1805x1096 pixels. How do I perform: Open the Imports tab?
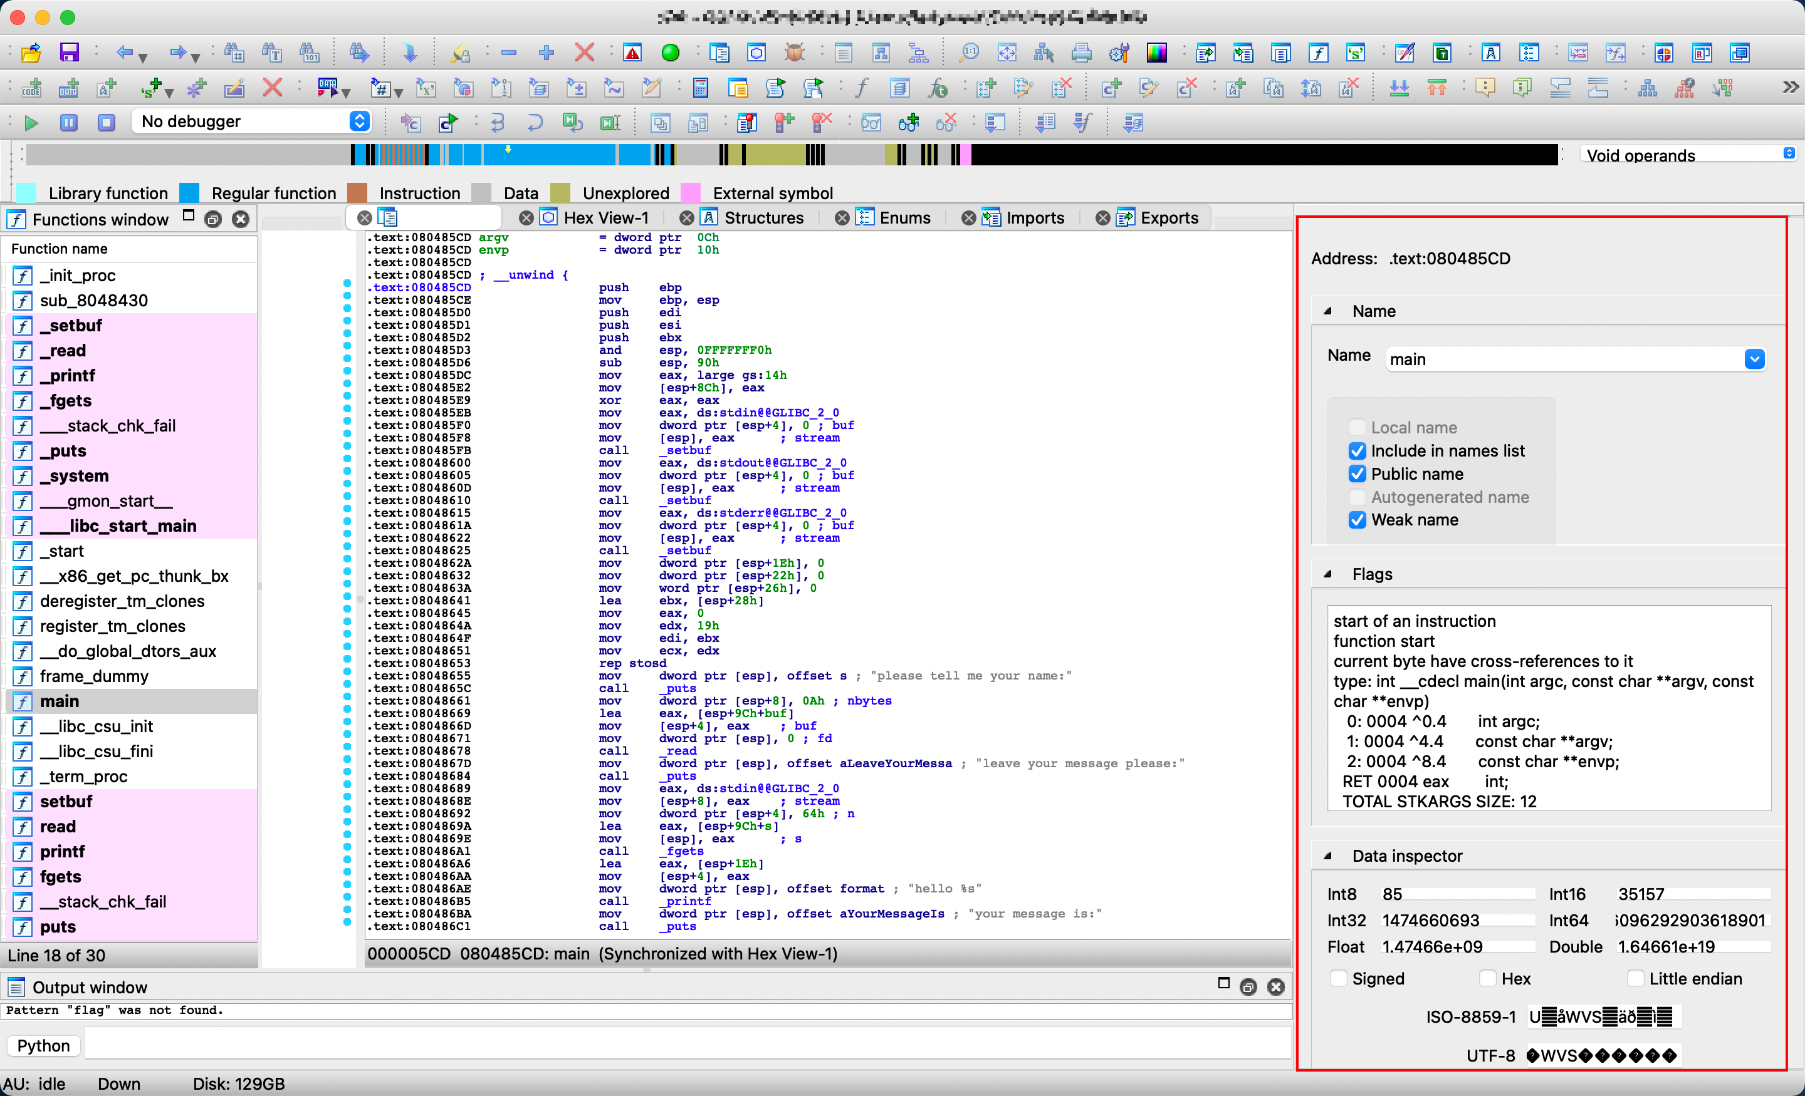1033,217
